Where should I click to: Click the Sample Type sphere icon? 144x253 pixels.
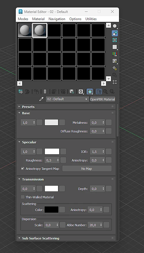[115, 26]
